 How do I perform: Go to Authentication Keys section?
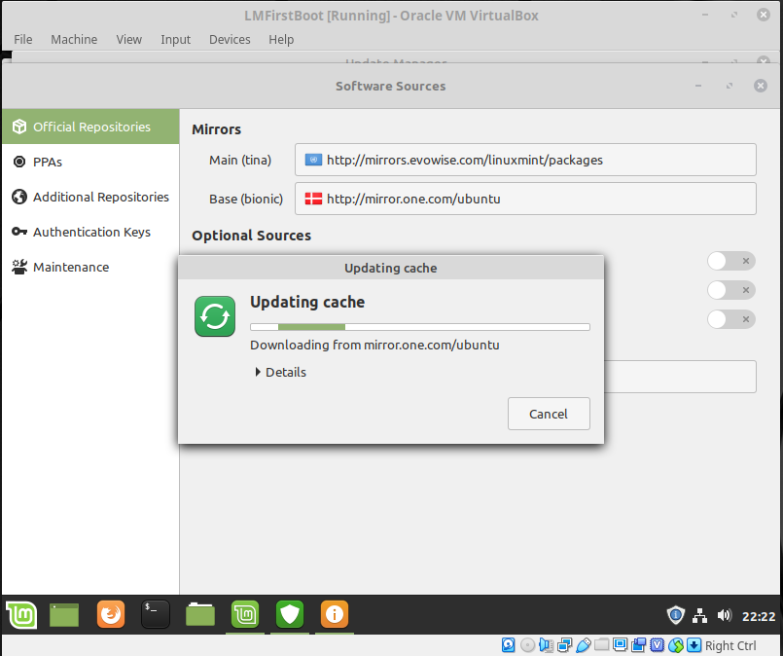(x=90, y=232)
